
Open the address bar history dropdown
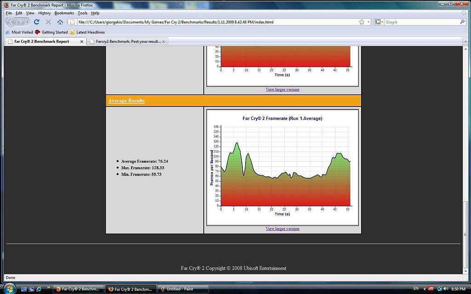click(x=368, y=22)
